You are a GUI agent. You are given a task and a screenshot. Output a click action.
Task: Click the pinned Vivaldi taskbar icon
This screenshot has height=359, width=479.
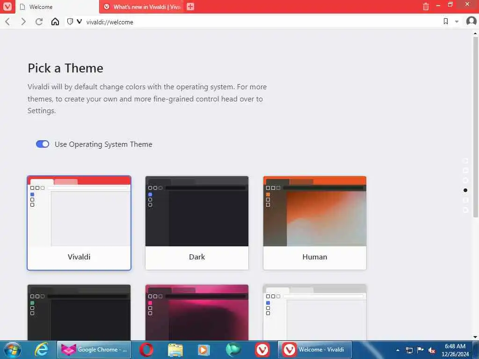point(262,350)
